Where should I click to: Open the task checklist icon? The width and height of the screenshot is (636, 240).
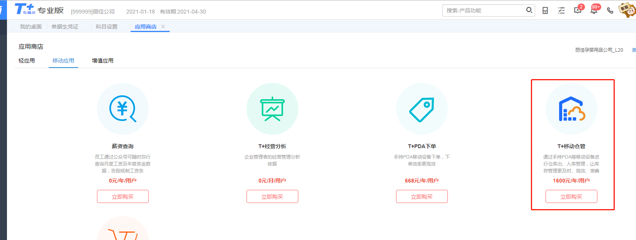[561, 10]
